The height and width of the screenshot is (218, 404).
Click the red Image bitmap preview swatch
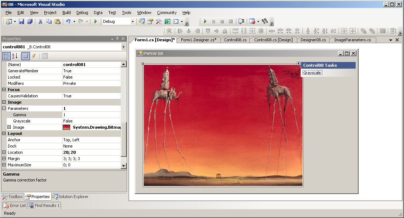(x=66, y=127)
